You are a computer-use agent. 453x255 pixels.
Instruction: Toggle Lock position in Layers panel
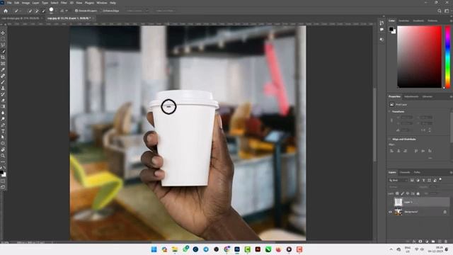click(x=408, y=193)
